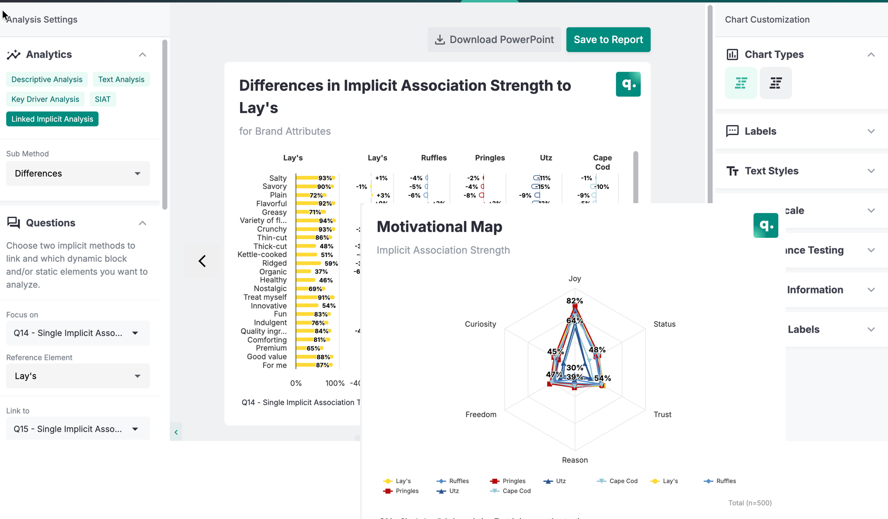Collapse the sidebar with small left chevron
The image size is (888, 519).
[176, 432]
